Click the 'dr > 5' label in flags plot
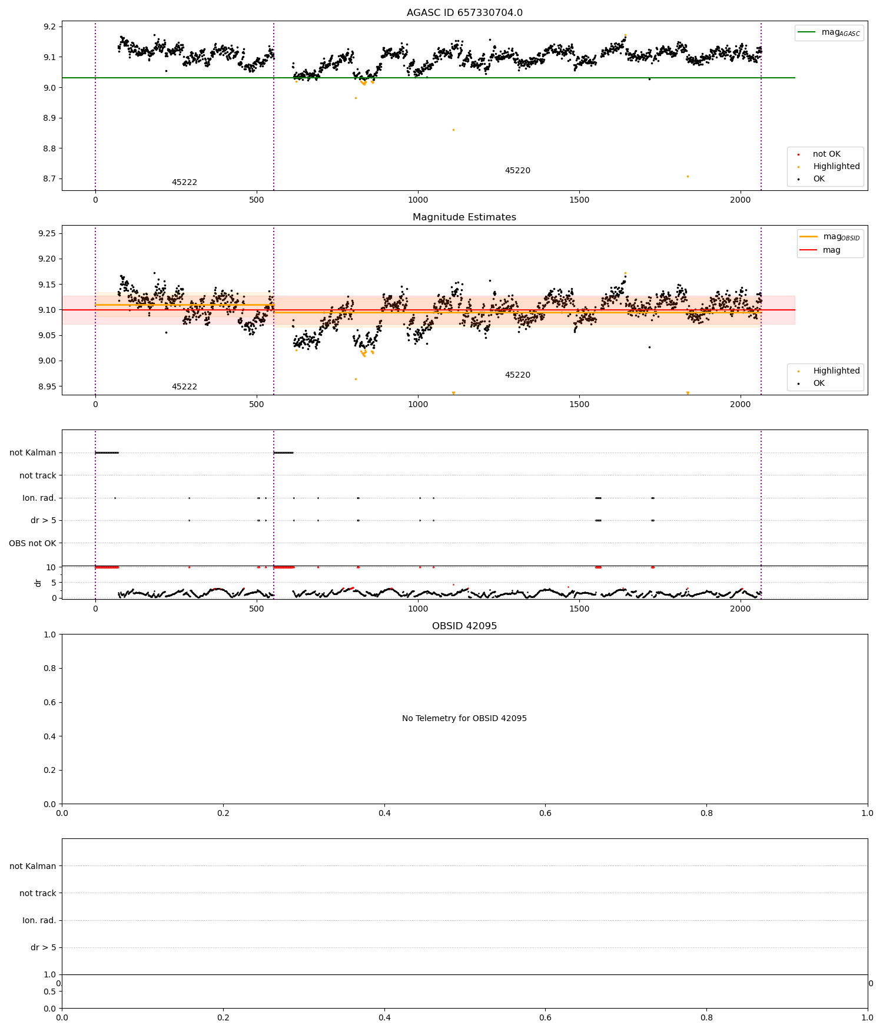 click(x=44, y=521)
